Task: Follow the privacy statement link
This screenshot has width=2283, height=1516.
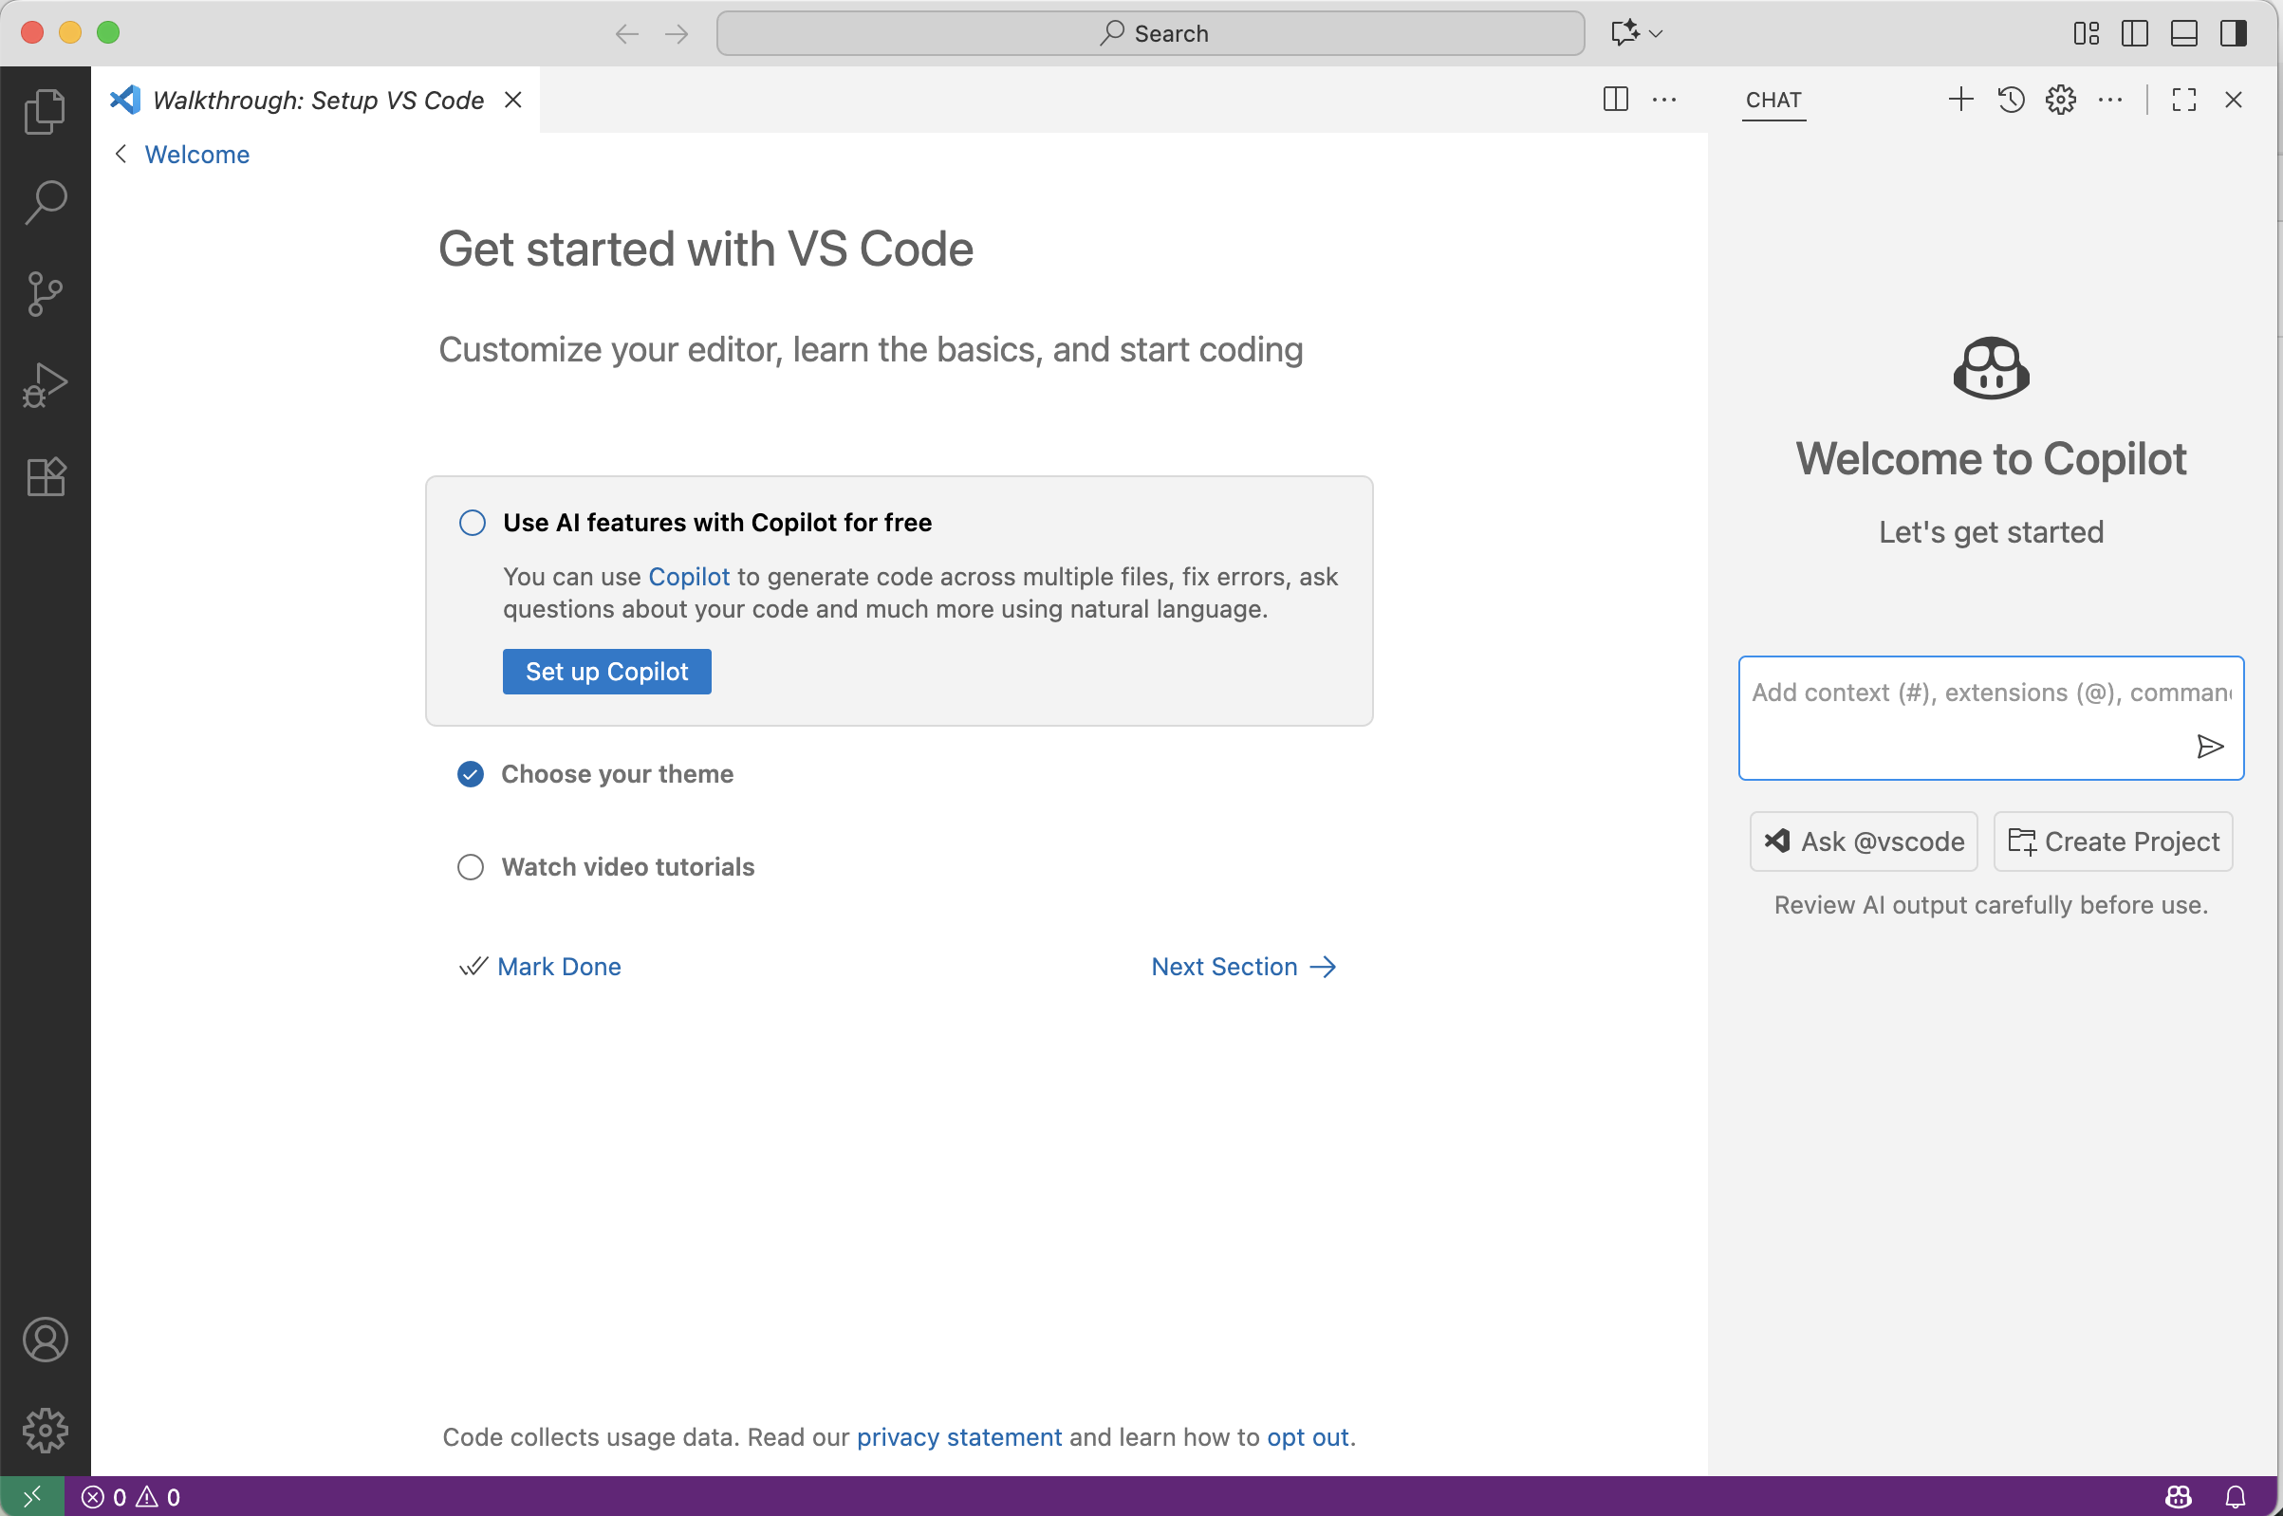Action: (x=958, y=1436)
